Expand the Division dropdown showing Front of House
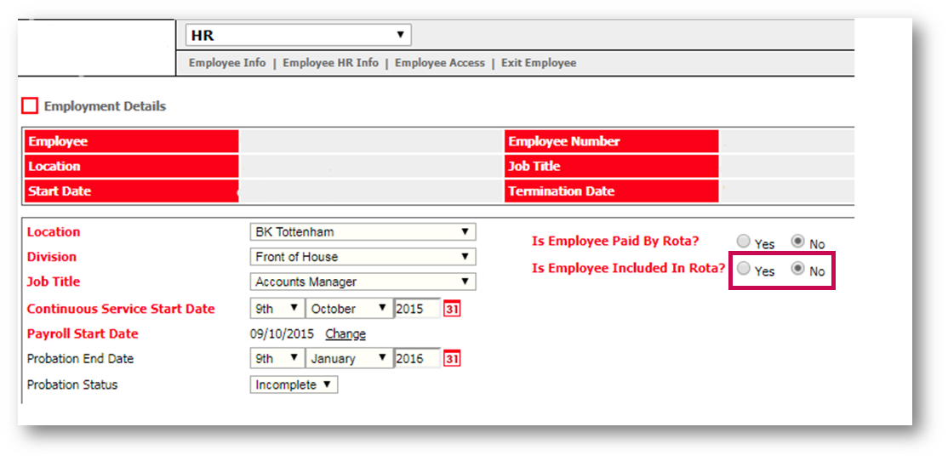Viewport: 948px width, 461px height. point(363,257)
